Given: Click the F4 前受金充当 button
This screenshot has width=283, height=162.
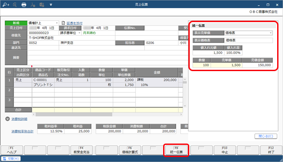Looking at the screenshot, I should coord(82,150).
